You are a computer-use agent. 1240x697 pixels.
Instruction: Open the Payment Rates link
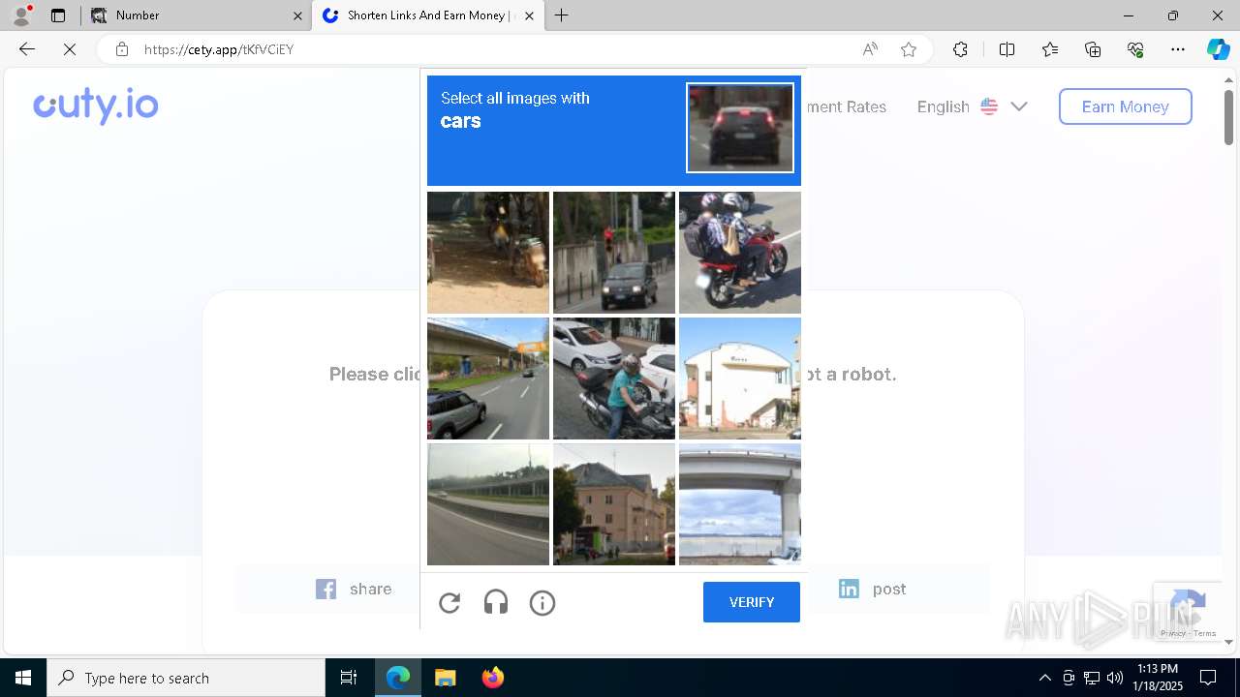click(845, 106)
